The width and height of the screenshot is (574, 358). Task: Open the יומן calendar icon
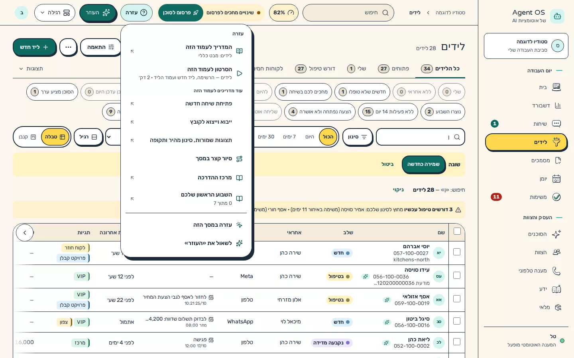click(556, 179)
